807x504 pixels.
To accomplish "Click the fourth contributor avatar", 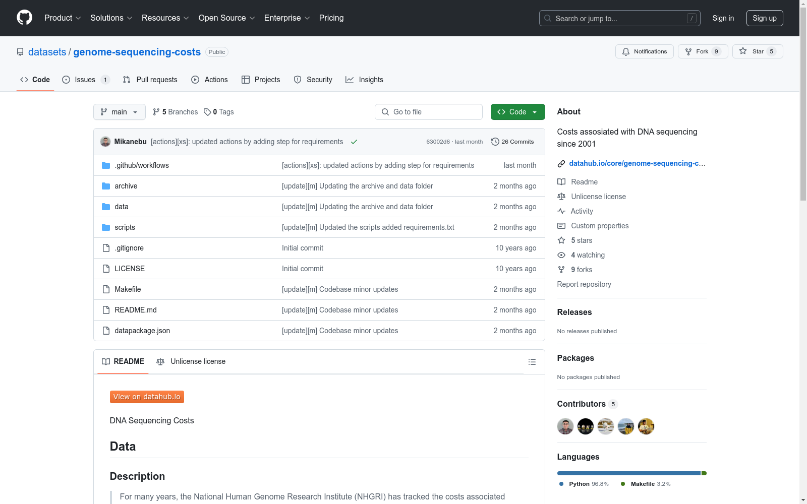I will coord(626,426).
